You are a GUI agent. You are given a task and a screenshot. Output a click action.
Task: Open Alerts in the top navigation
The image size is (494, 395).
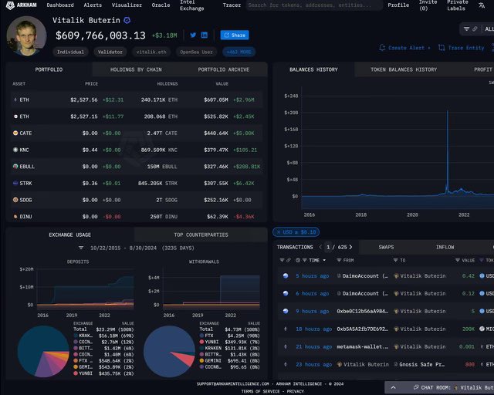(93, 5)
